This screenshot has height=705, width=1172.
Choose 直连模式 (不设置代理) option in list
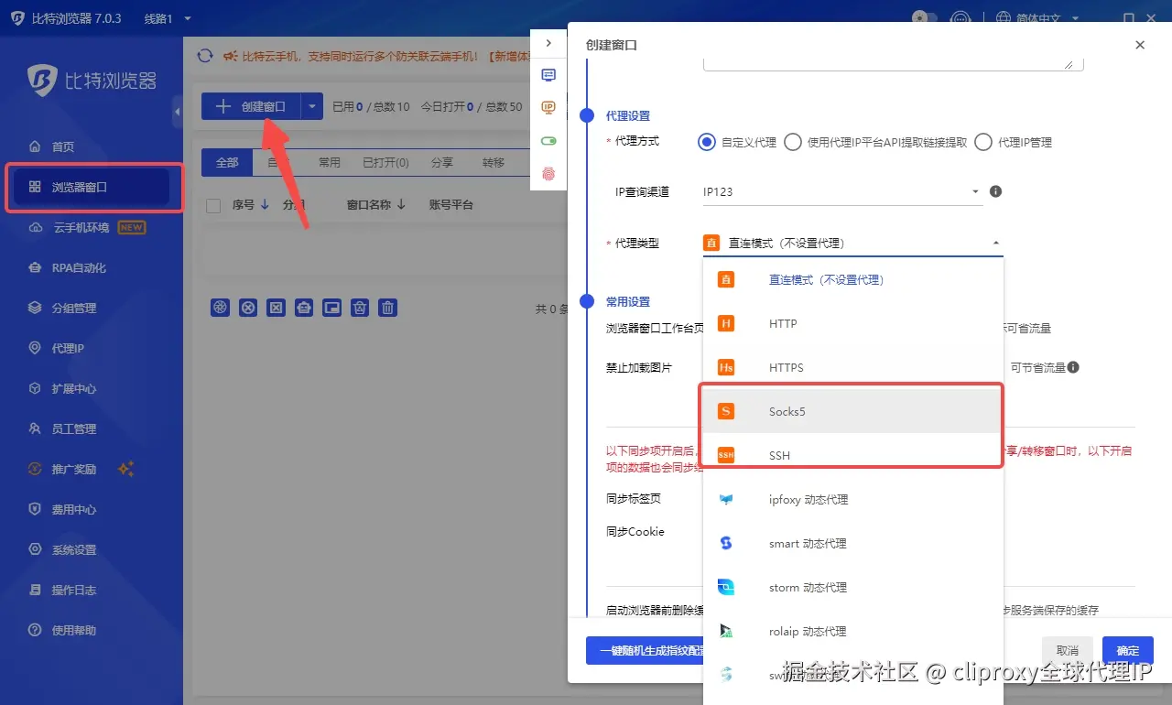pyautogui.click(x=853, y=280)
